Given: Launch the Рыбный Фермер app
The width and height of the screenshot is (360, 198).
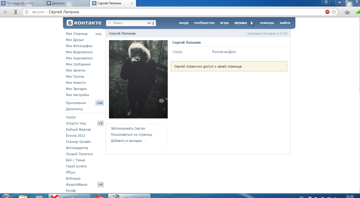Looking at the screenshot, I should click(x=79, y=130).
